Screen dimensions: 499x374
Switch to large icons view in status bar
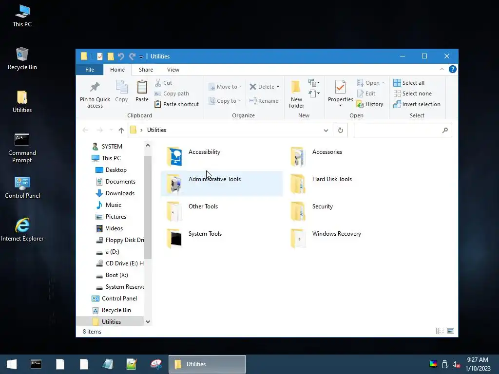click(x=451, y=331)
